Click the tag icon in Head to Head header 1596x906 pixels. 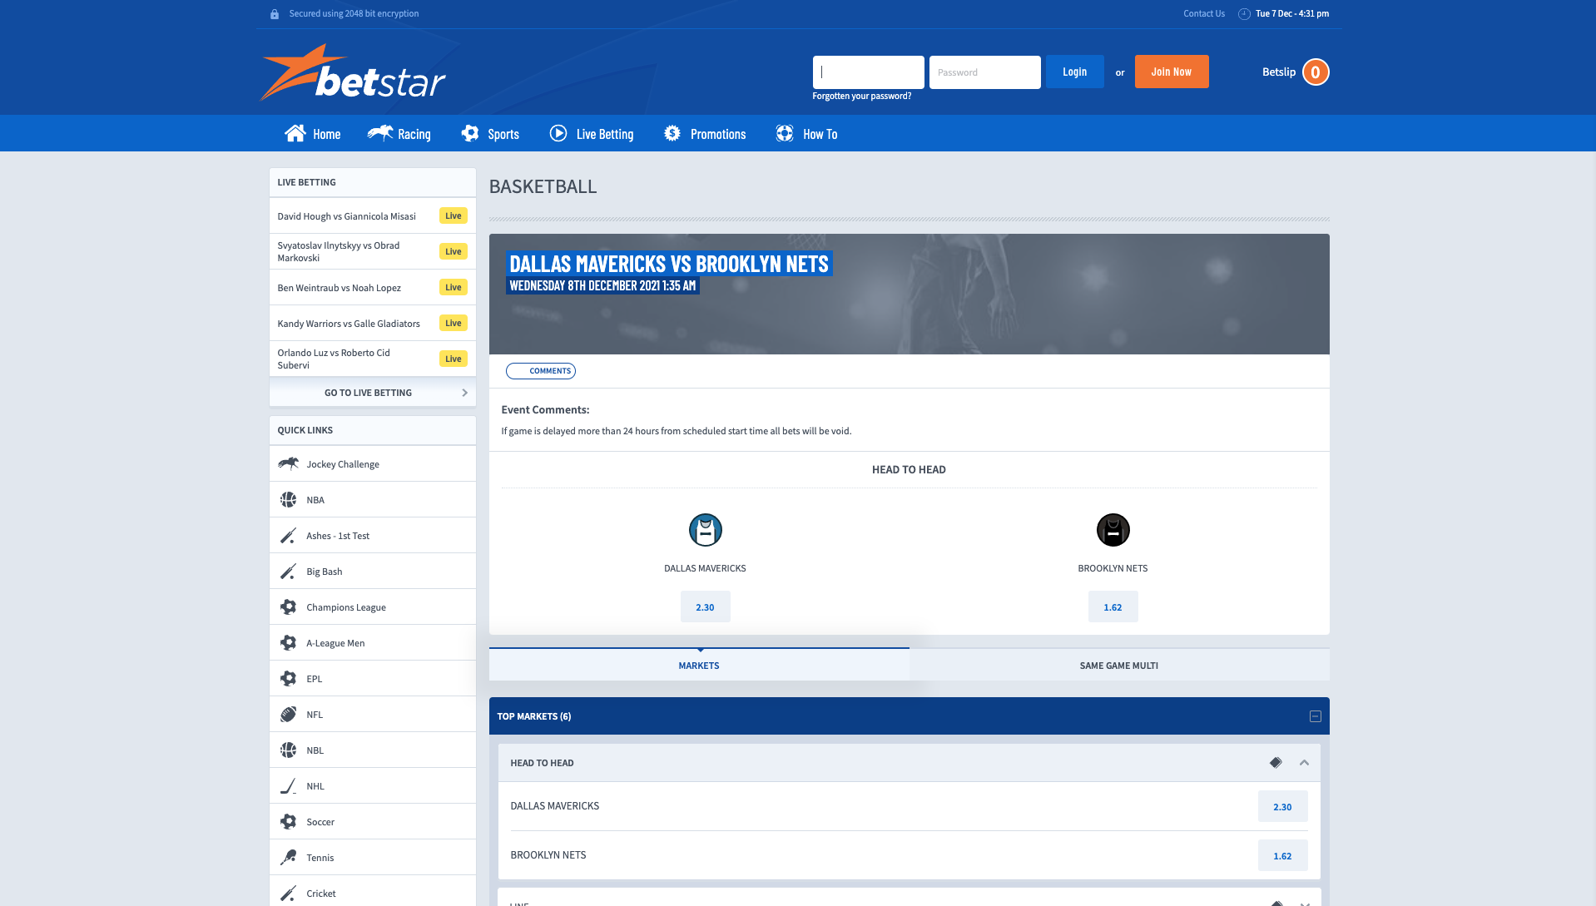click(x=1276, y=762)
